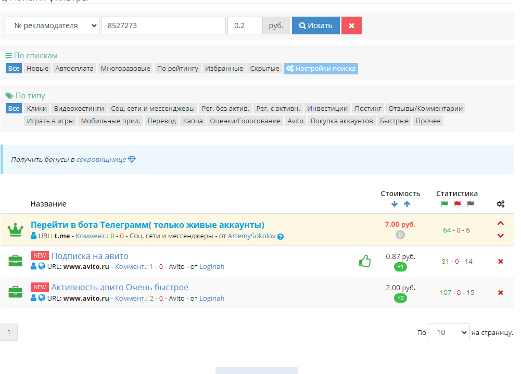521x374 pixels.
Task: Click briefcase icon of Подписка на авито
Action: [x=15, y=261]
